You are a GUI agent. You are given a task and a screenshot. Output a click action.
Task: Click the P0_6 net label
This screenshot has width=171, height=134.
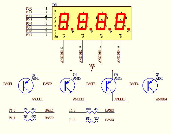(29, 31)
